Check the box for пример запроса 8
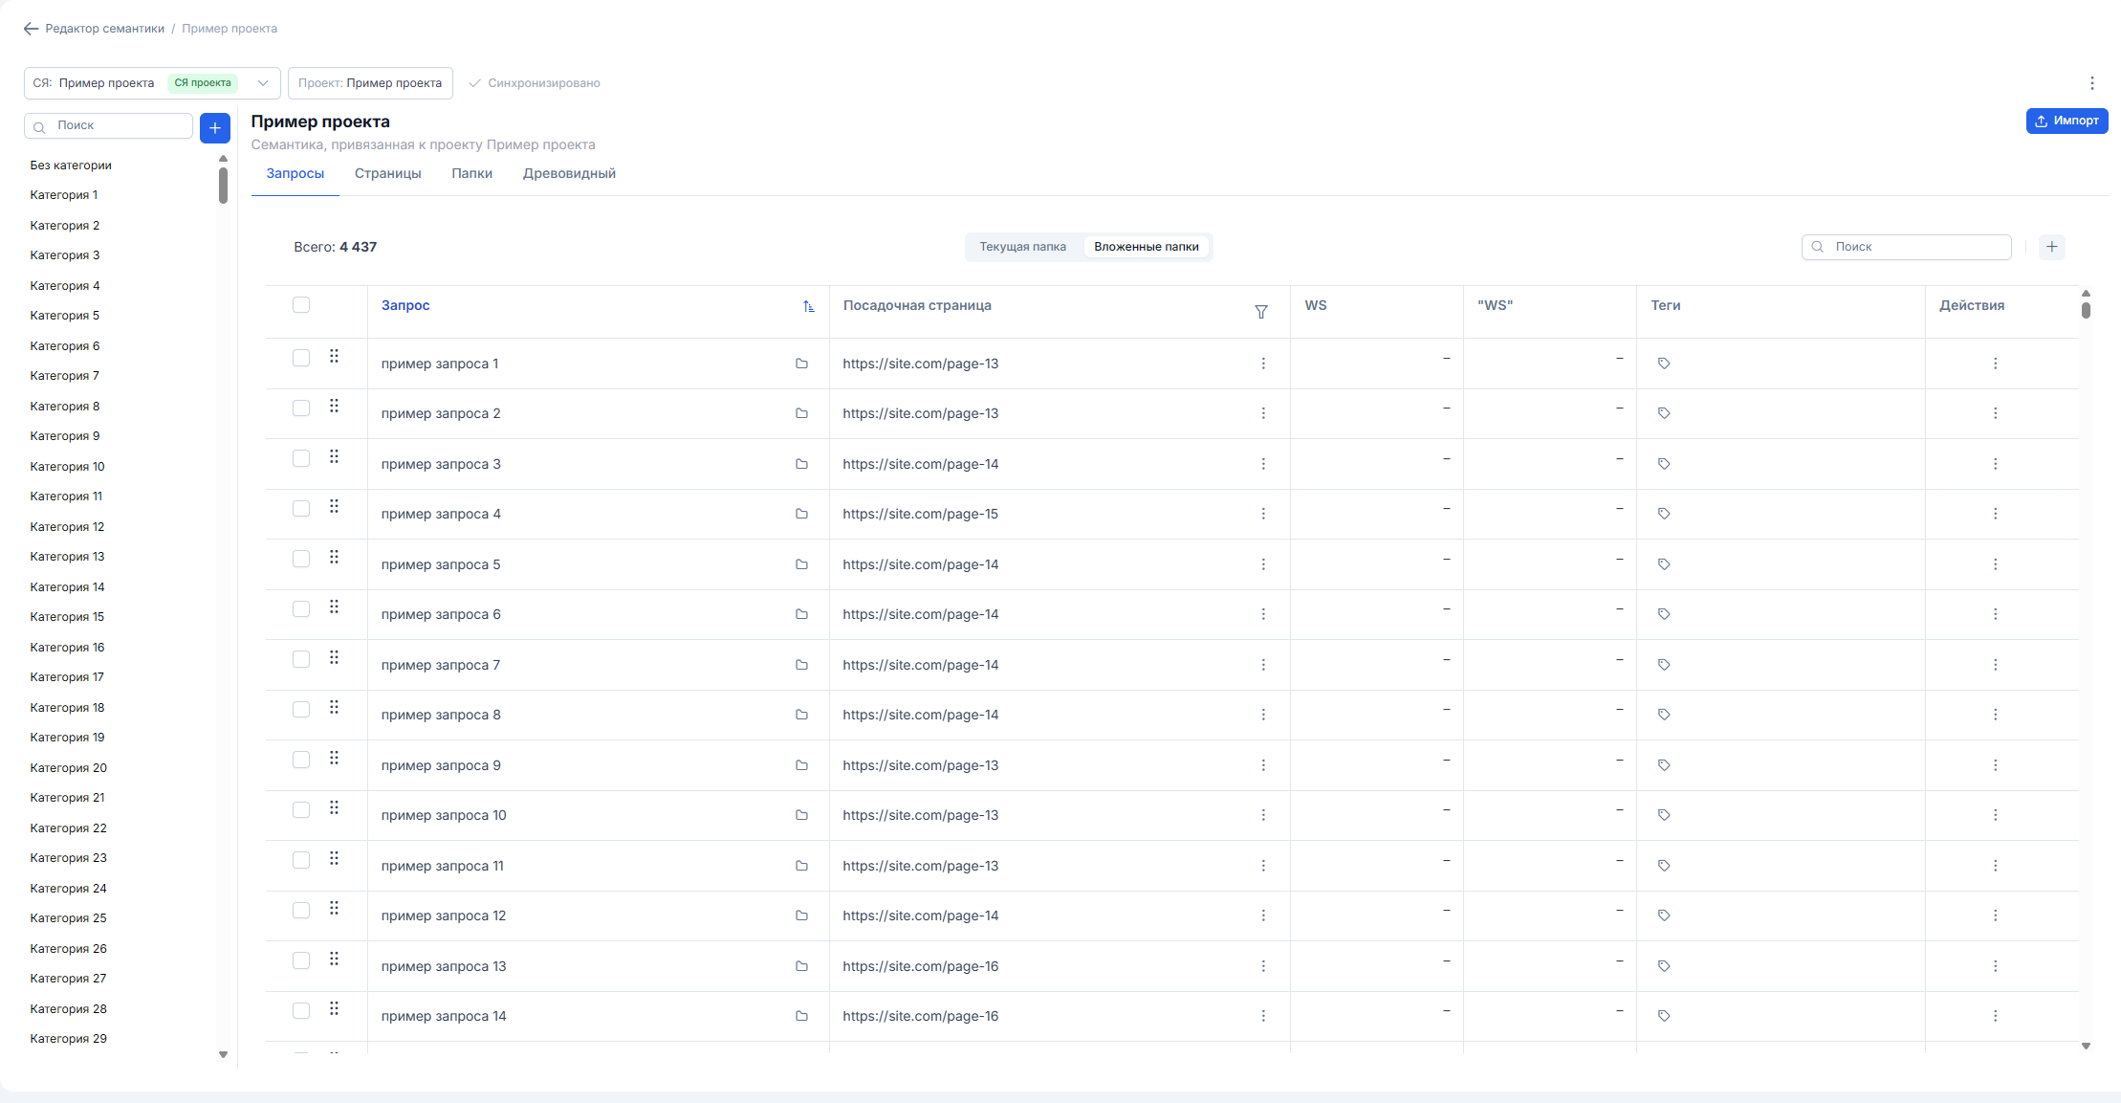This screenshot has width=2121, height=1103. [301, 710]
